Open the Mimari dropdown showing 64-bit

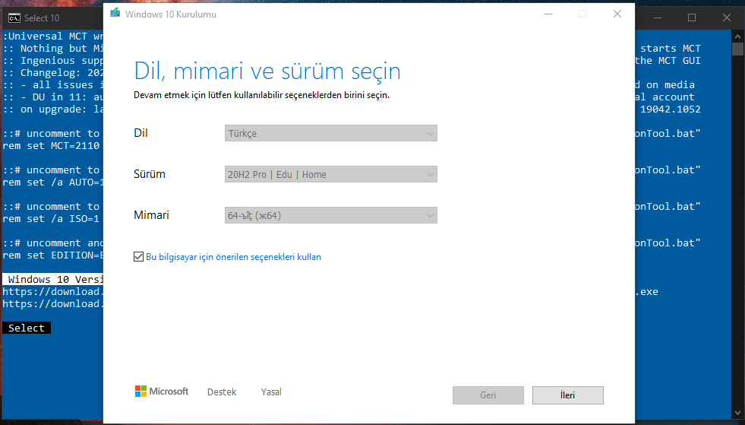330,215
